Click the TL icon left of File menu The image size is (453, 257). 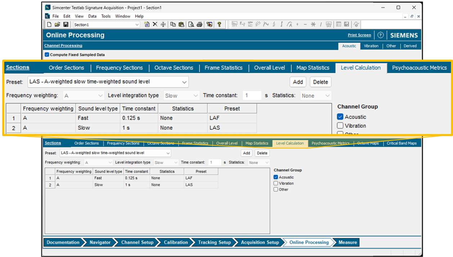[x=47, y=16]
